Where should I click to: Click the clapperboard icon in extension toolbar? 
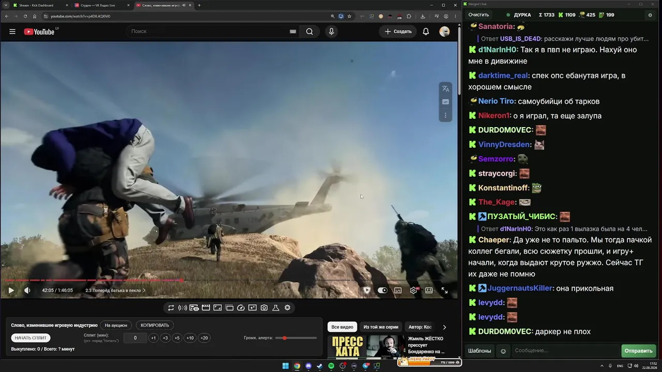[x=206, y=308]
